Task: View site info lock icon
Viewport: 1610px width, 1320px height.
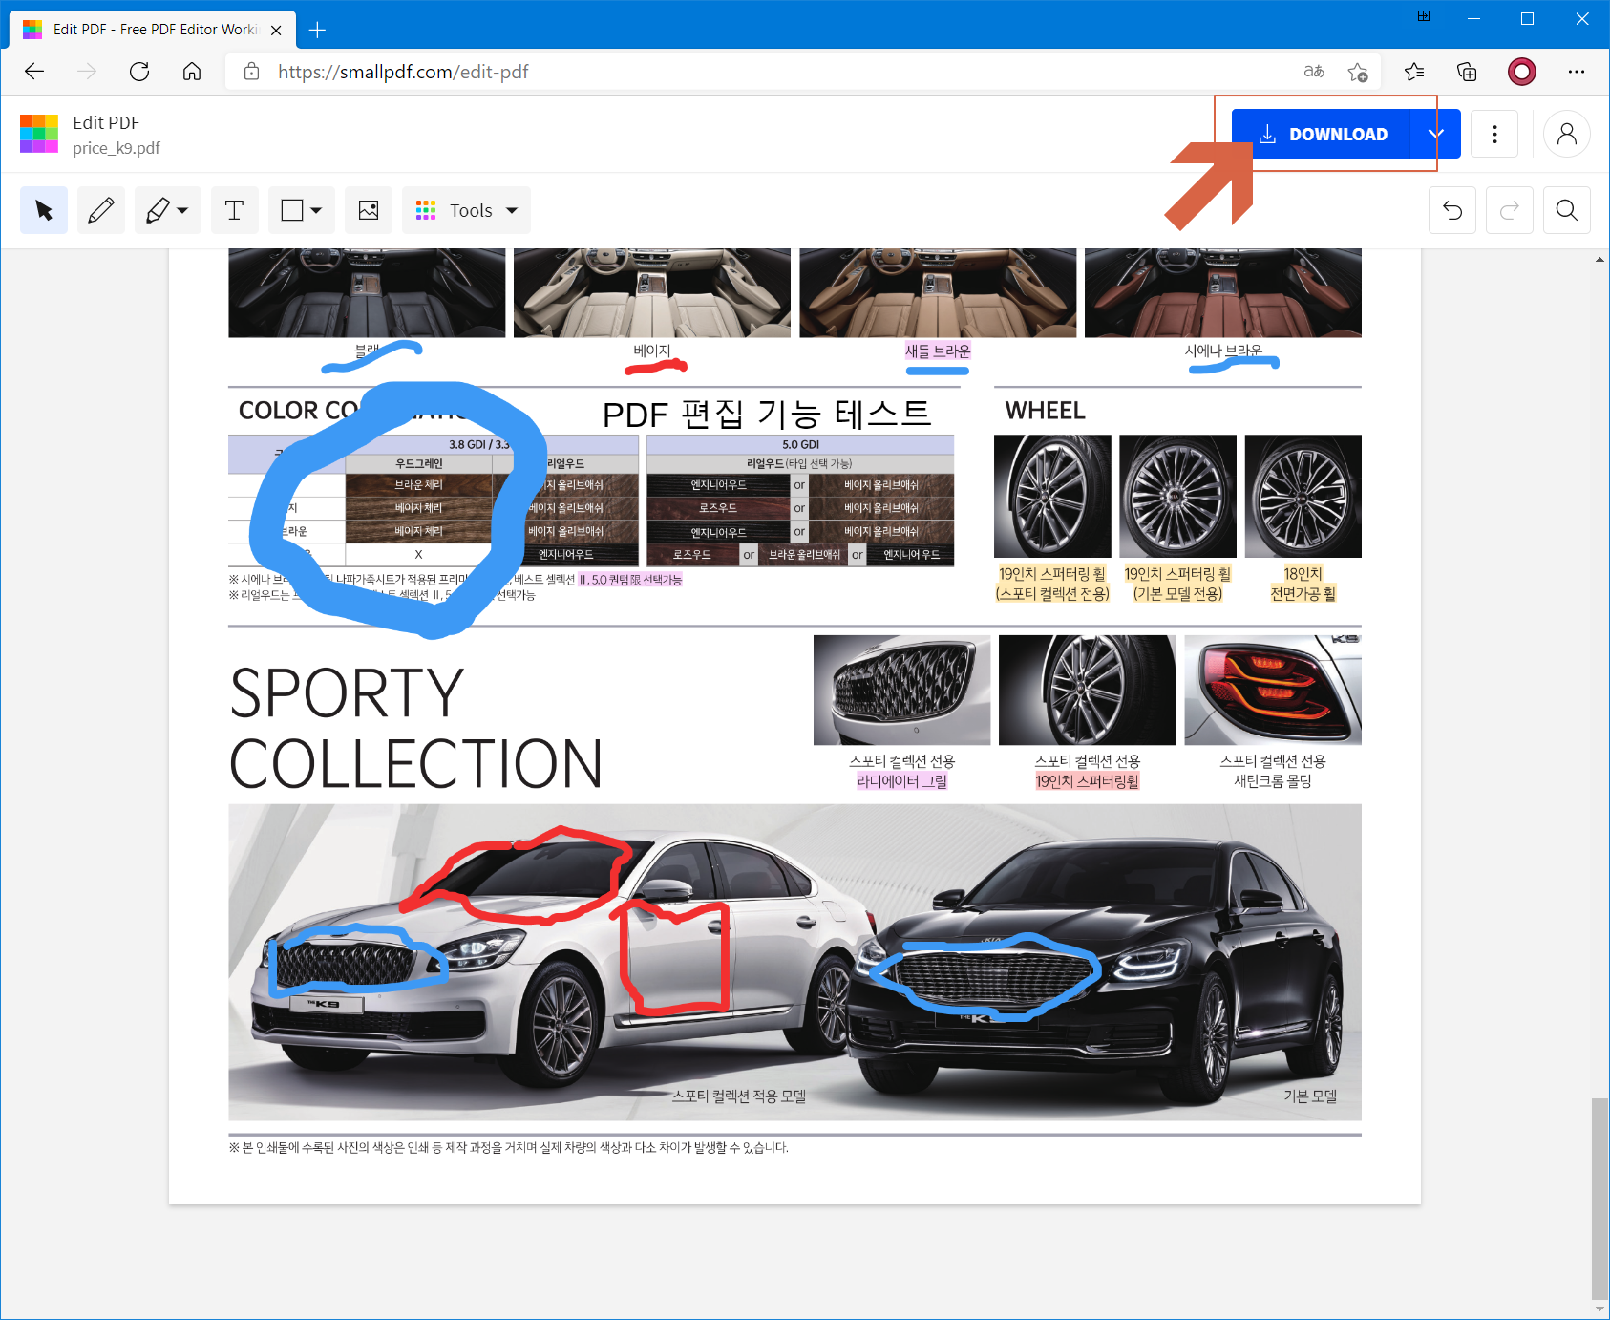Action: point(252,72)
